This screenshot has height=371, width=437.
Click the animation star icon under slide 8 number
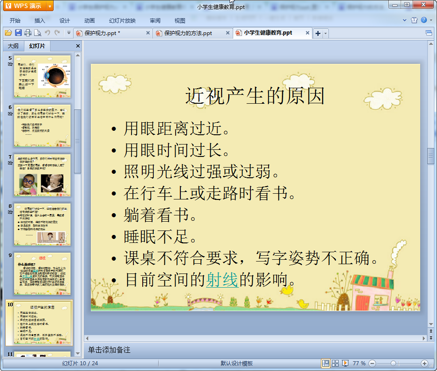coord(10,212)
